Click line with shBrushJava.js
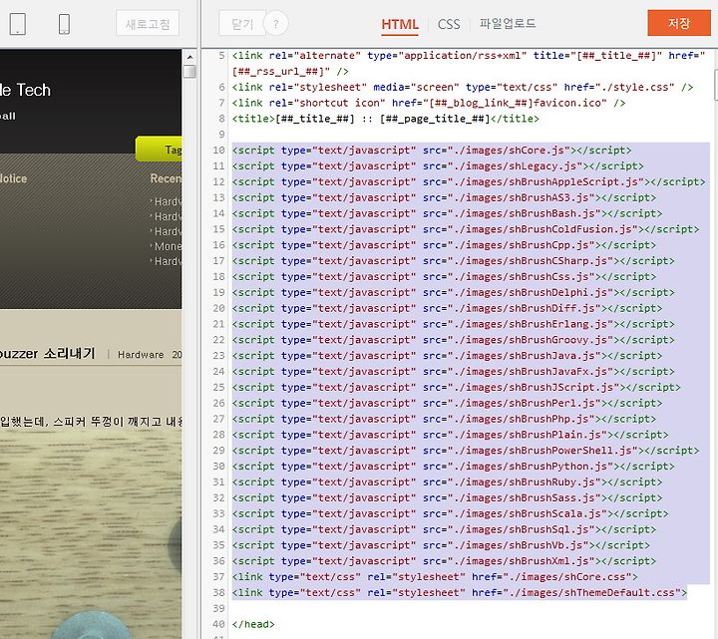 point(447,355)
